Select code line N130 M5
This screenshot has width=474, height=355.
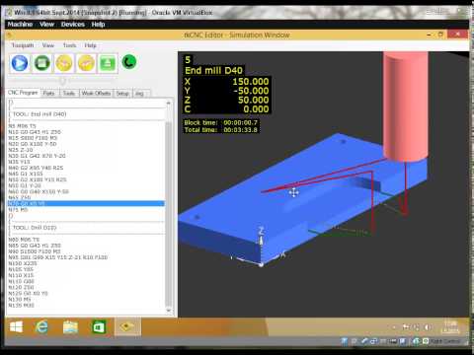[20, 299]
